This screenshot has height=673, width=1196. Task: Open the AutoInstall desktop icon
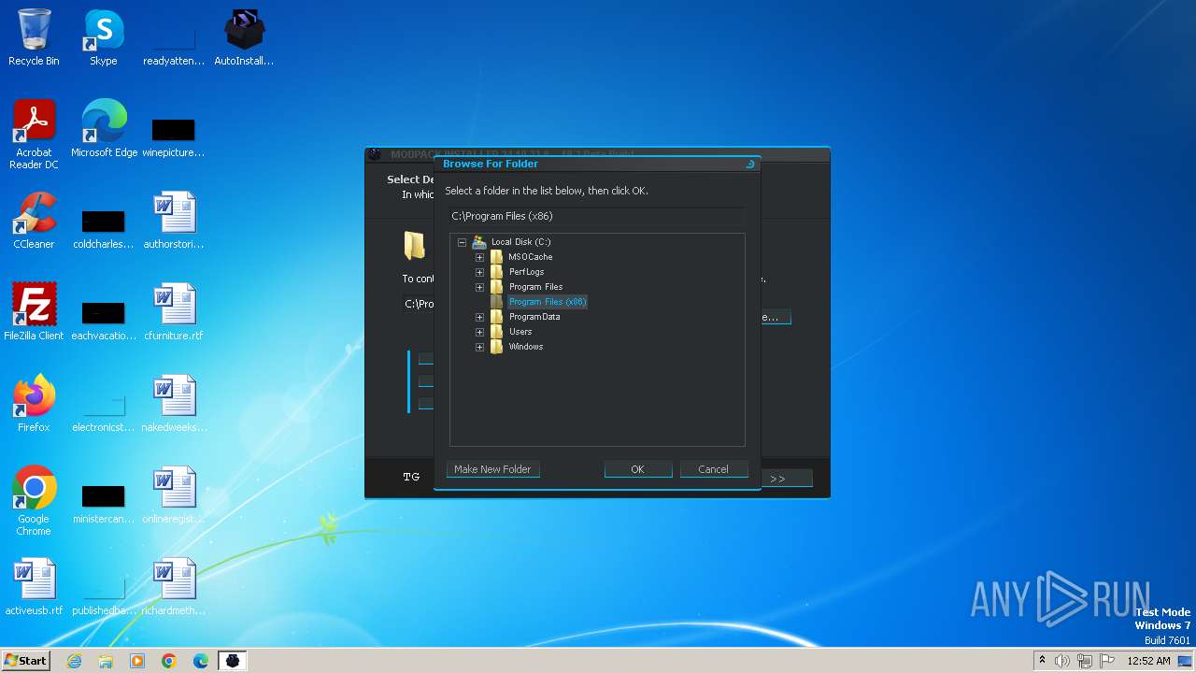(x=244, y=37)
